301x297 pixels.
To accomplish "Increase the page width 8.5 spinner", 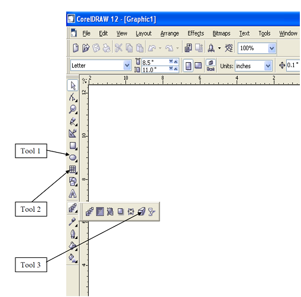I will (176, 62).
